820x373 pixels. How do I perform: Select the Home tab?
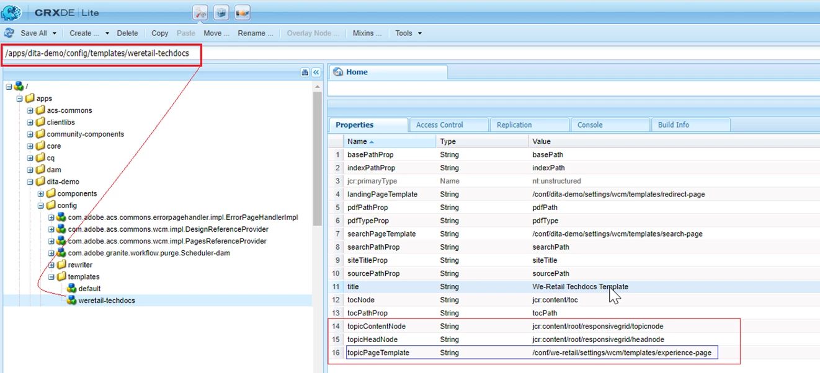[x=388, y=72]
